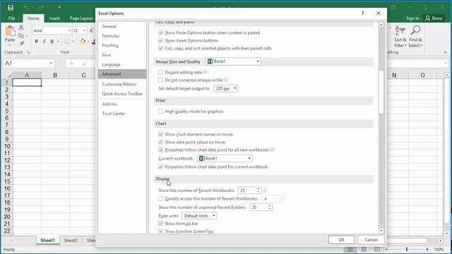
Task: Toggle Bold formatting in ribbon
Action: [36, 42]
